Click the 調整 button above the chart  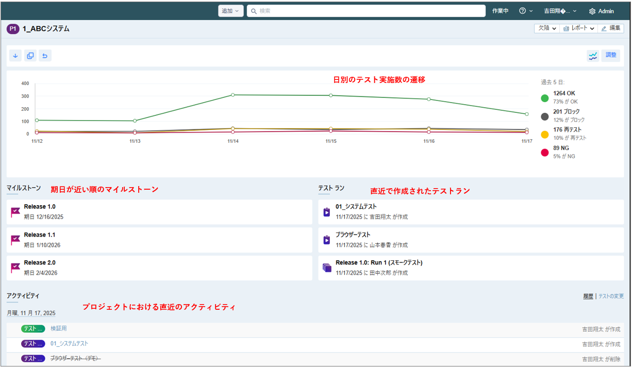point(611,55)
